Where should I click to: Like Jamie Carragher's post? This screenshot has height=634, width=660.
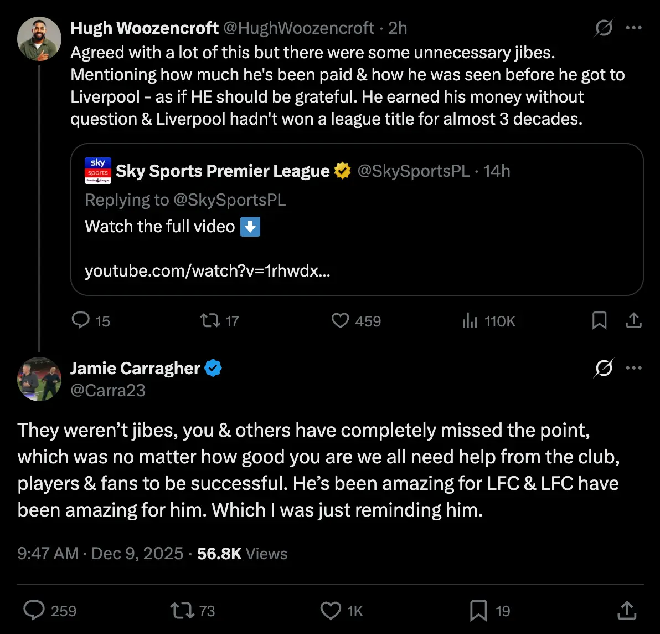[331, 610]
